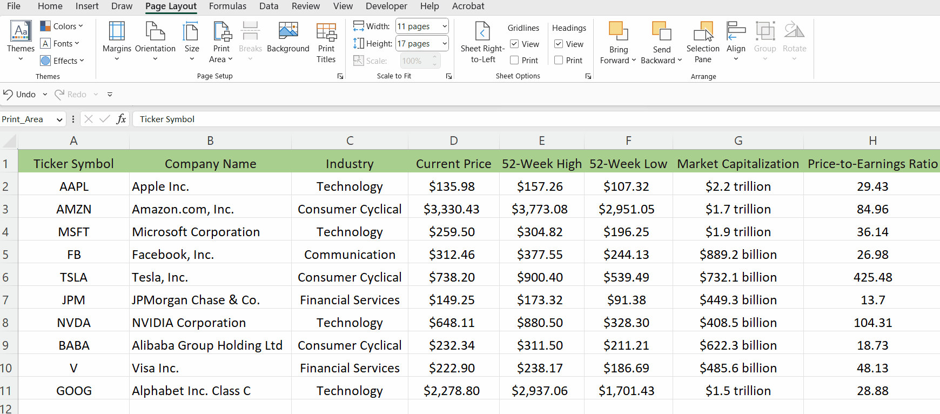Set a sheet Background image
This screenshot has height=414, width=940.
tap(288, 38)
